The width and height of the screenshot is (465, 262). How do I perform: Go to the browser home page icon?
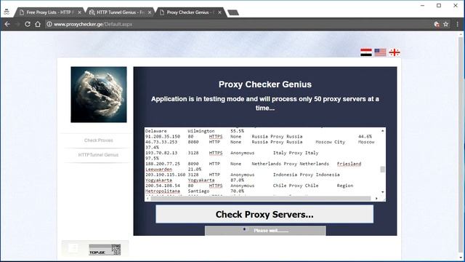[38, 24]
